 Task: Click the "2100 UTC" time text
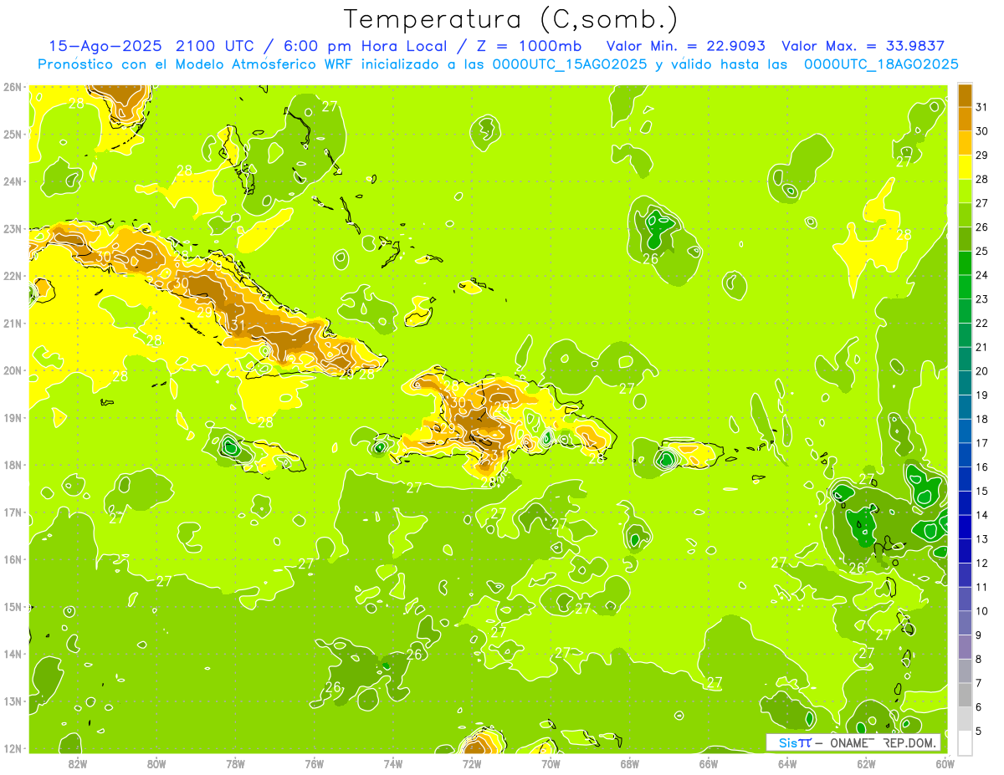(216, 46)
